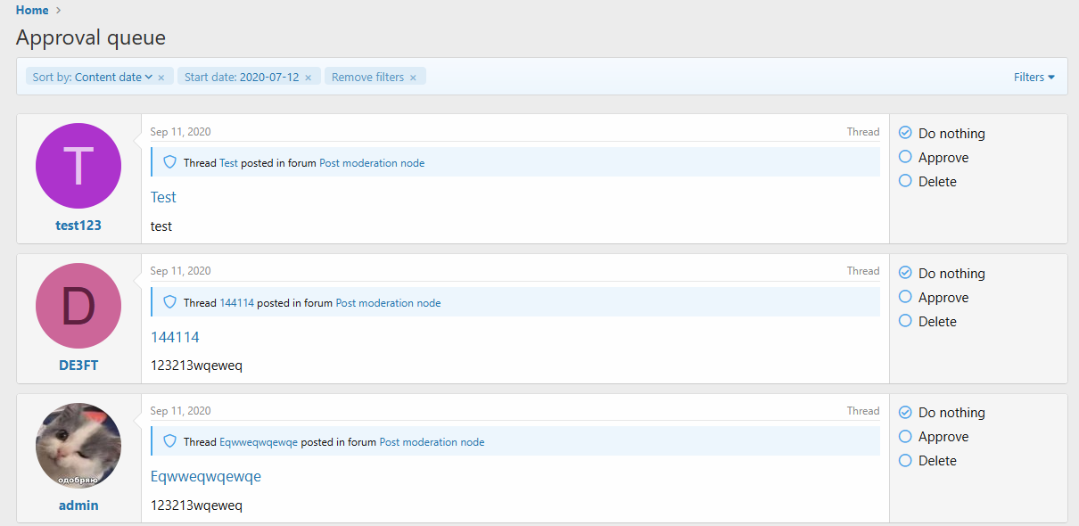Viewport: 1079px width, 526px height.
Task: Click shield icon in 144114 thread notice
Action: 170,303
